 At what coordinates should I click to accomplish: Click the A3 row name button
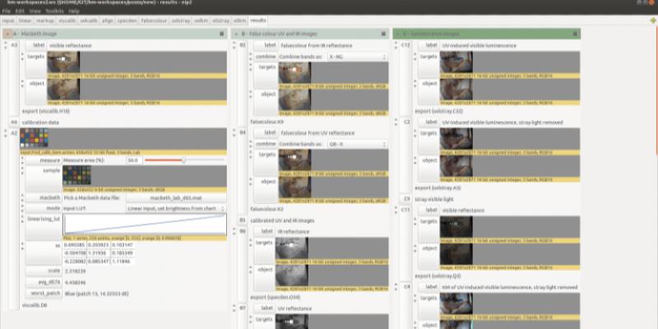(x=14, y=44)
